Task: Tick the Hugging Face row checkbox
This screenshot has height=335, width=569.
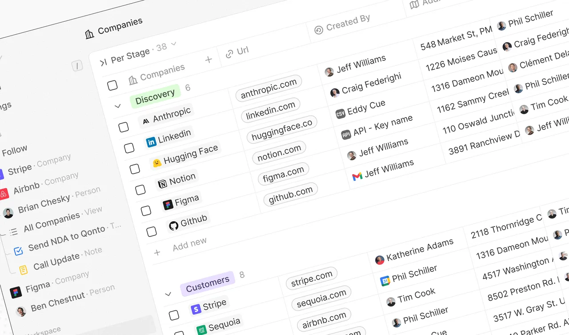Action: (x=135, y=169)
